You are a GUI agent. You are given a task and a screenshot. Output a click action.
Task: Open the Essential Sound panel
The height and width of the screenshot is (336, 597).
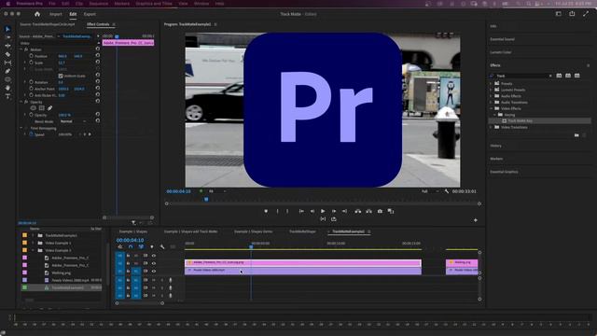502,39
